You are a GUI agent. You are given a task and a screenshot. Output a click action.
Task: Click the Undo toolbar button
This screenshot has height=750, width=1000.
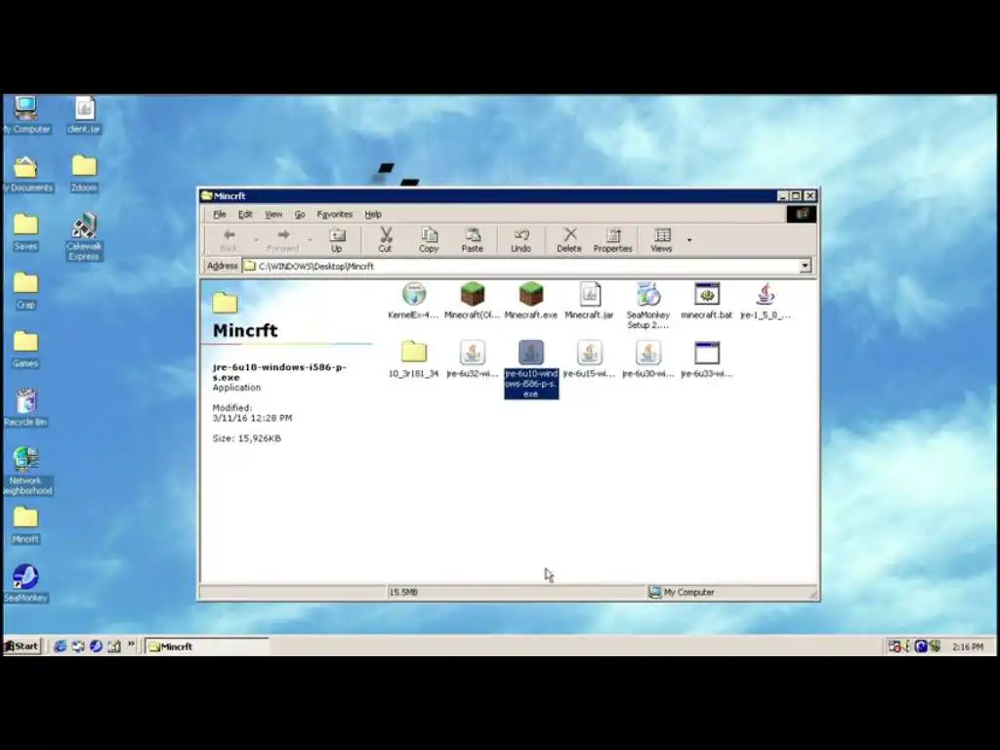(521, 240)
